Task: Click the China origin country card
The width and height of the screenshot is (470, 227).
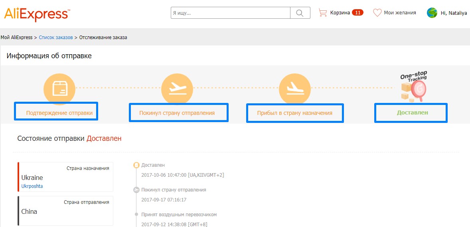Action: pos(65,211)
